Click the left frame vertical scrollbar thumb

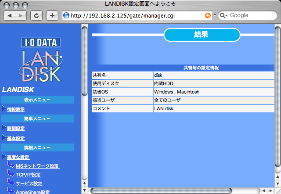[84, 61]
